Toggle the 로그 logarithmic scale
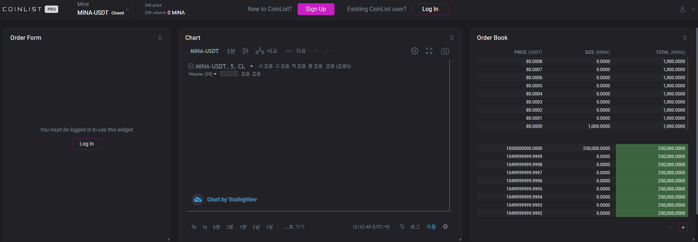 coord(415,227)
